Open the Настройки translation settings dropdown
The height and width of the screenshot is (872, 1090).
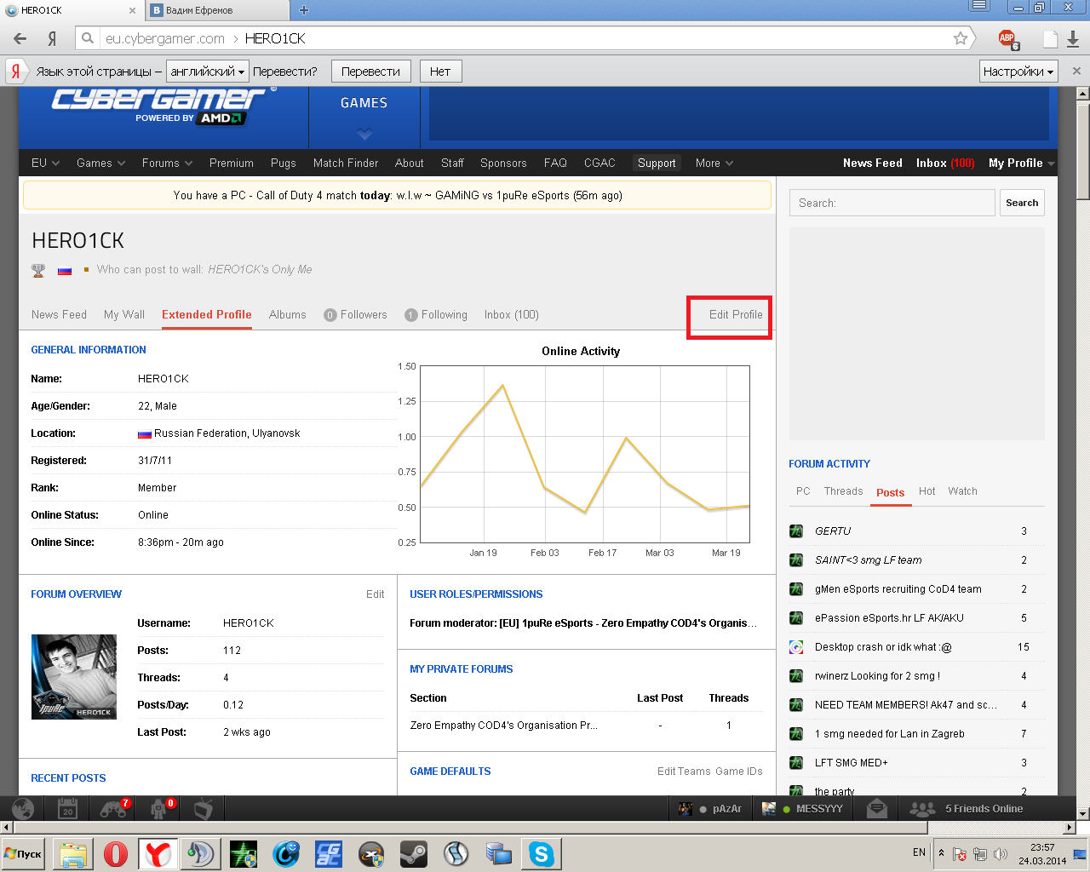(1018, 72)
